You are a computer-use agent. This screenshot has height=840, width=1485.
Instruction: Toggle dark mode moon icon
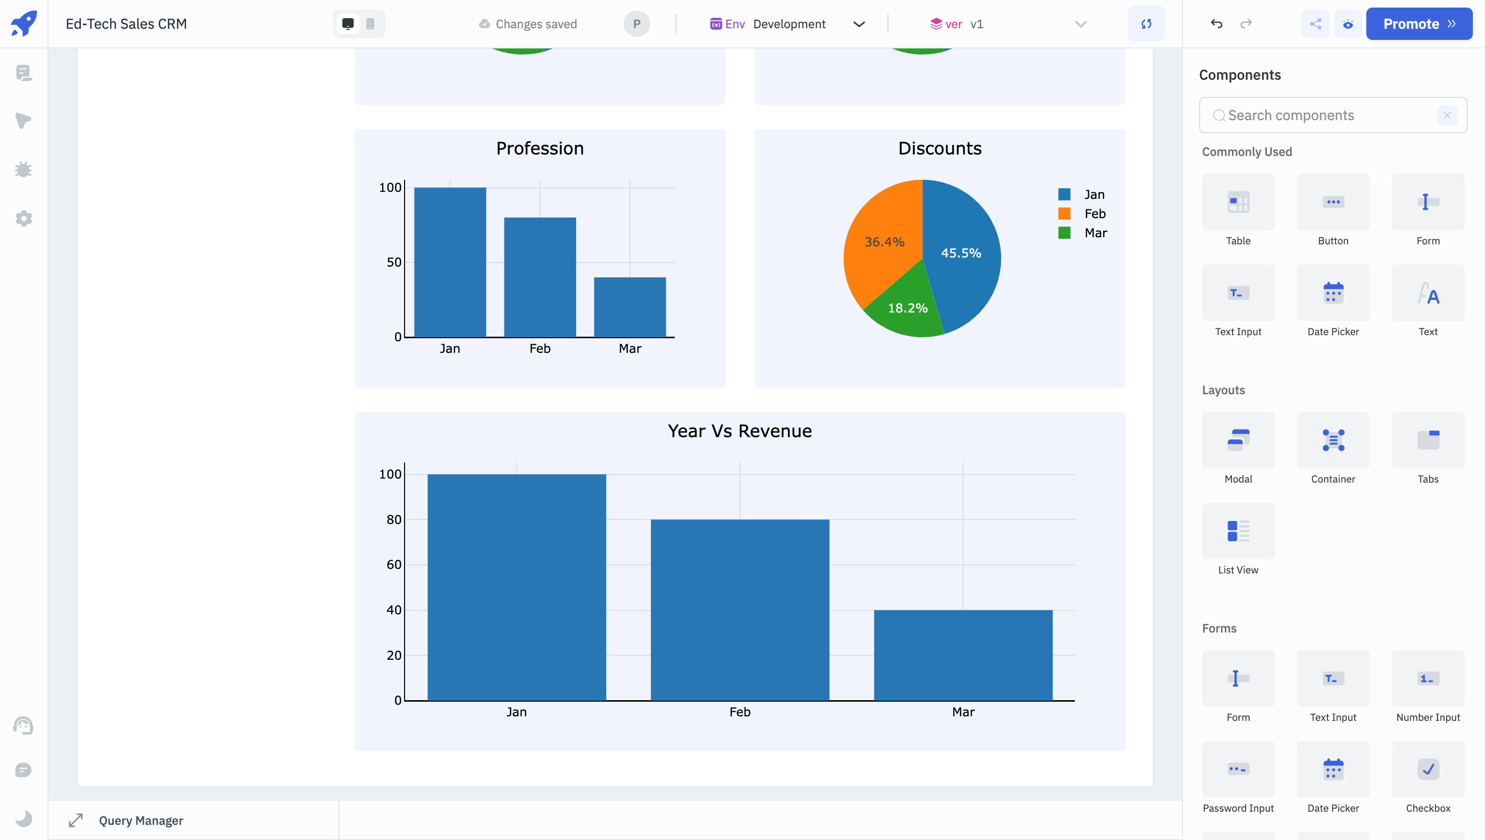24,818
